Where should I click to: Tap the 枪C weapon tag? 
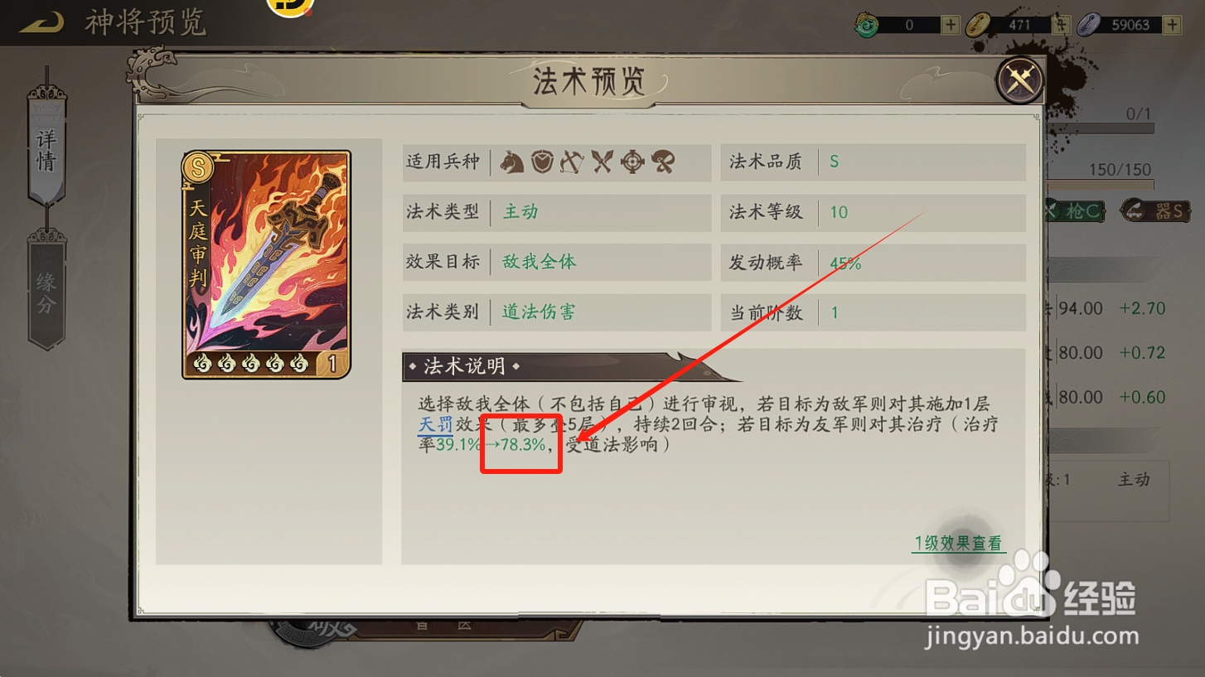point(1074,211)
